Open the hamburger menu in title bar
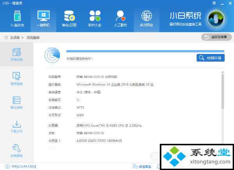The image size is (234, 170). 214,3
